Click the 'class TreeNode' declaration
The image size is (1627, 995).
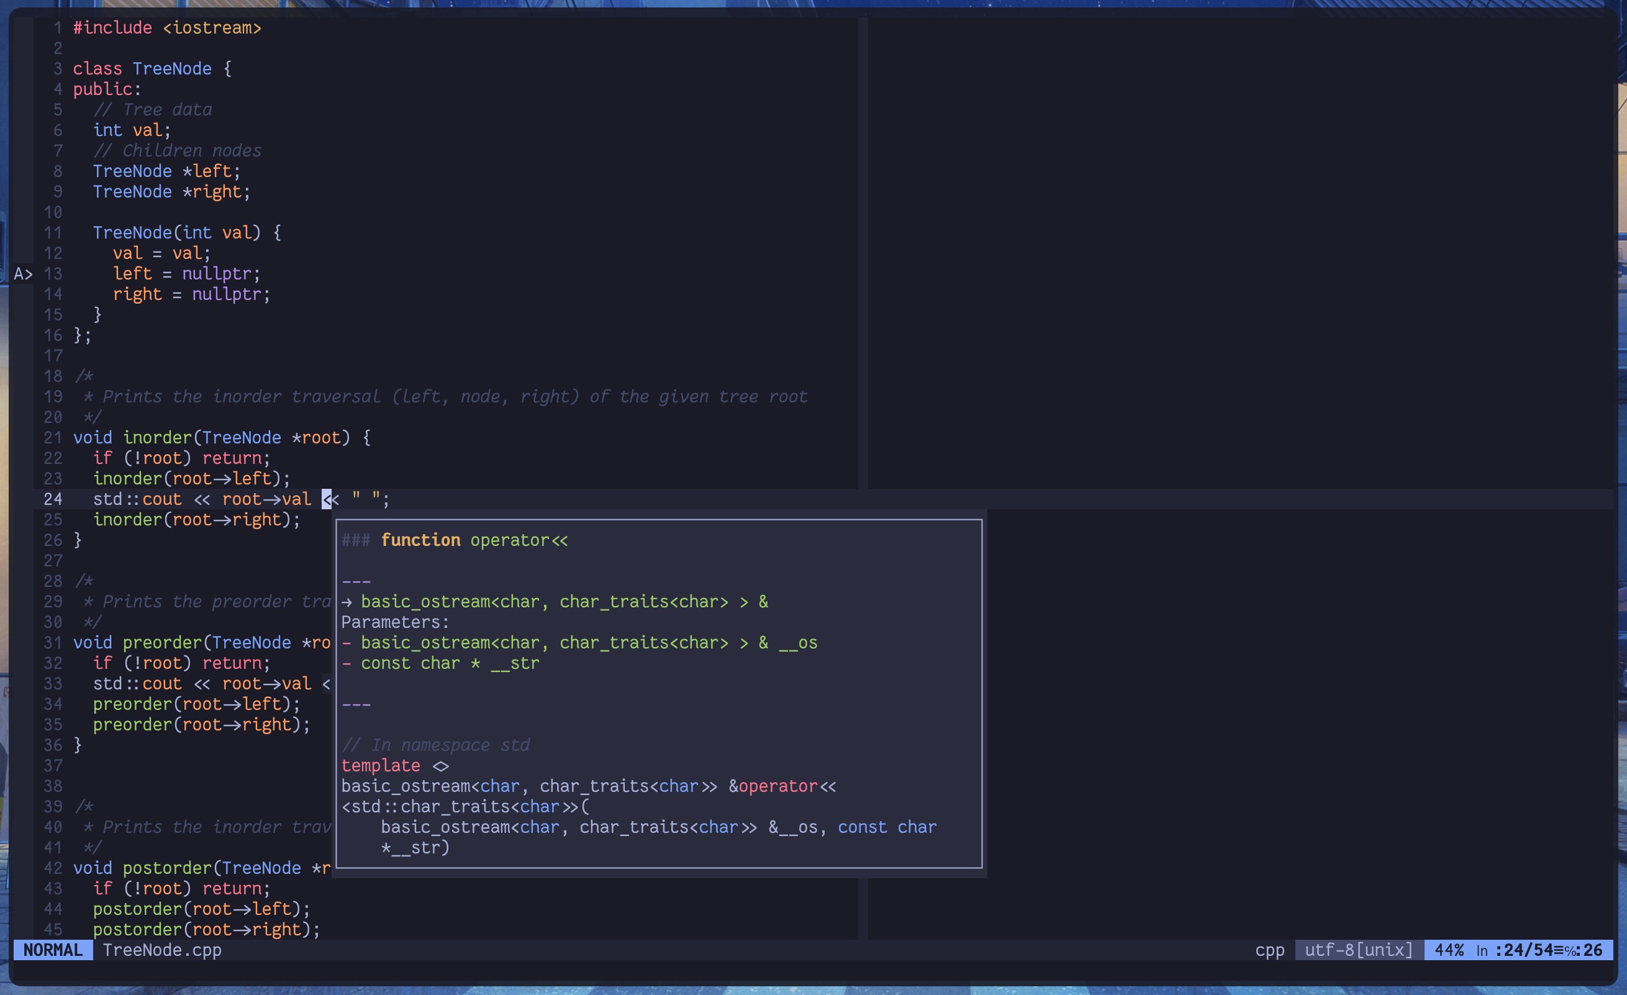point(142,69)
